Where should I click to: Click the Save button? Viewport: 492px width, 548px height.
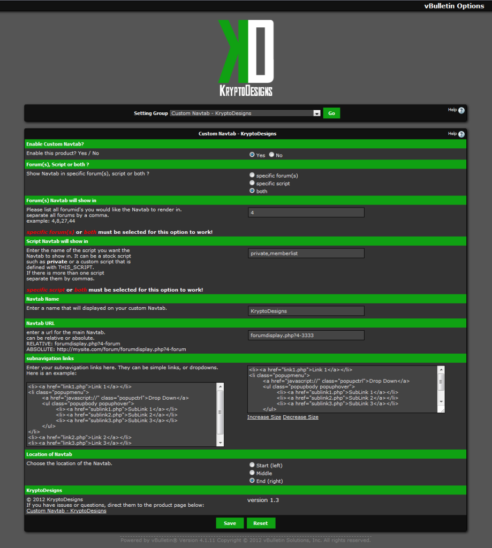tap(230, 523)
